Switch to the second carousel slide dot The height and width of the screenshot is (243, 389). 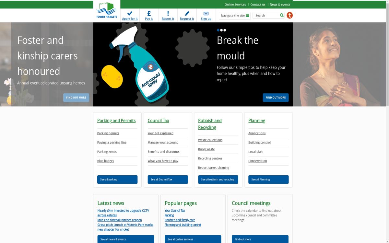(x=221, y=30)
